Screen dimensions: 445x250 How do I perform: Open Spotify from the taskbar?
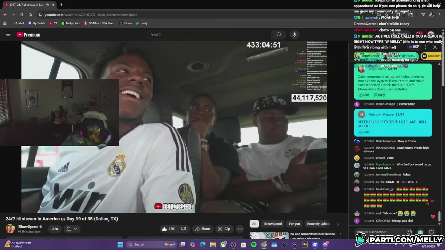254,244
